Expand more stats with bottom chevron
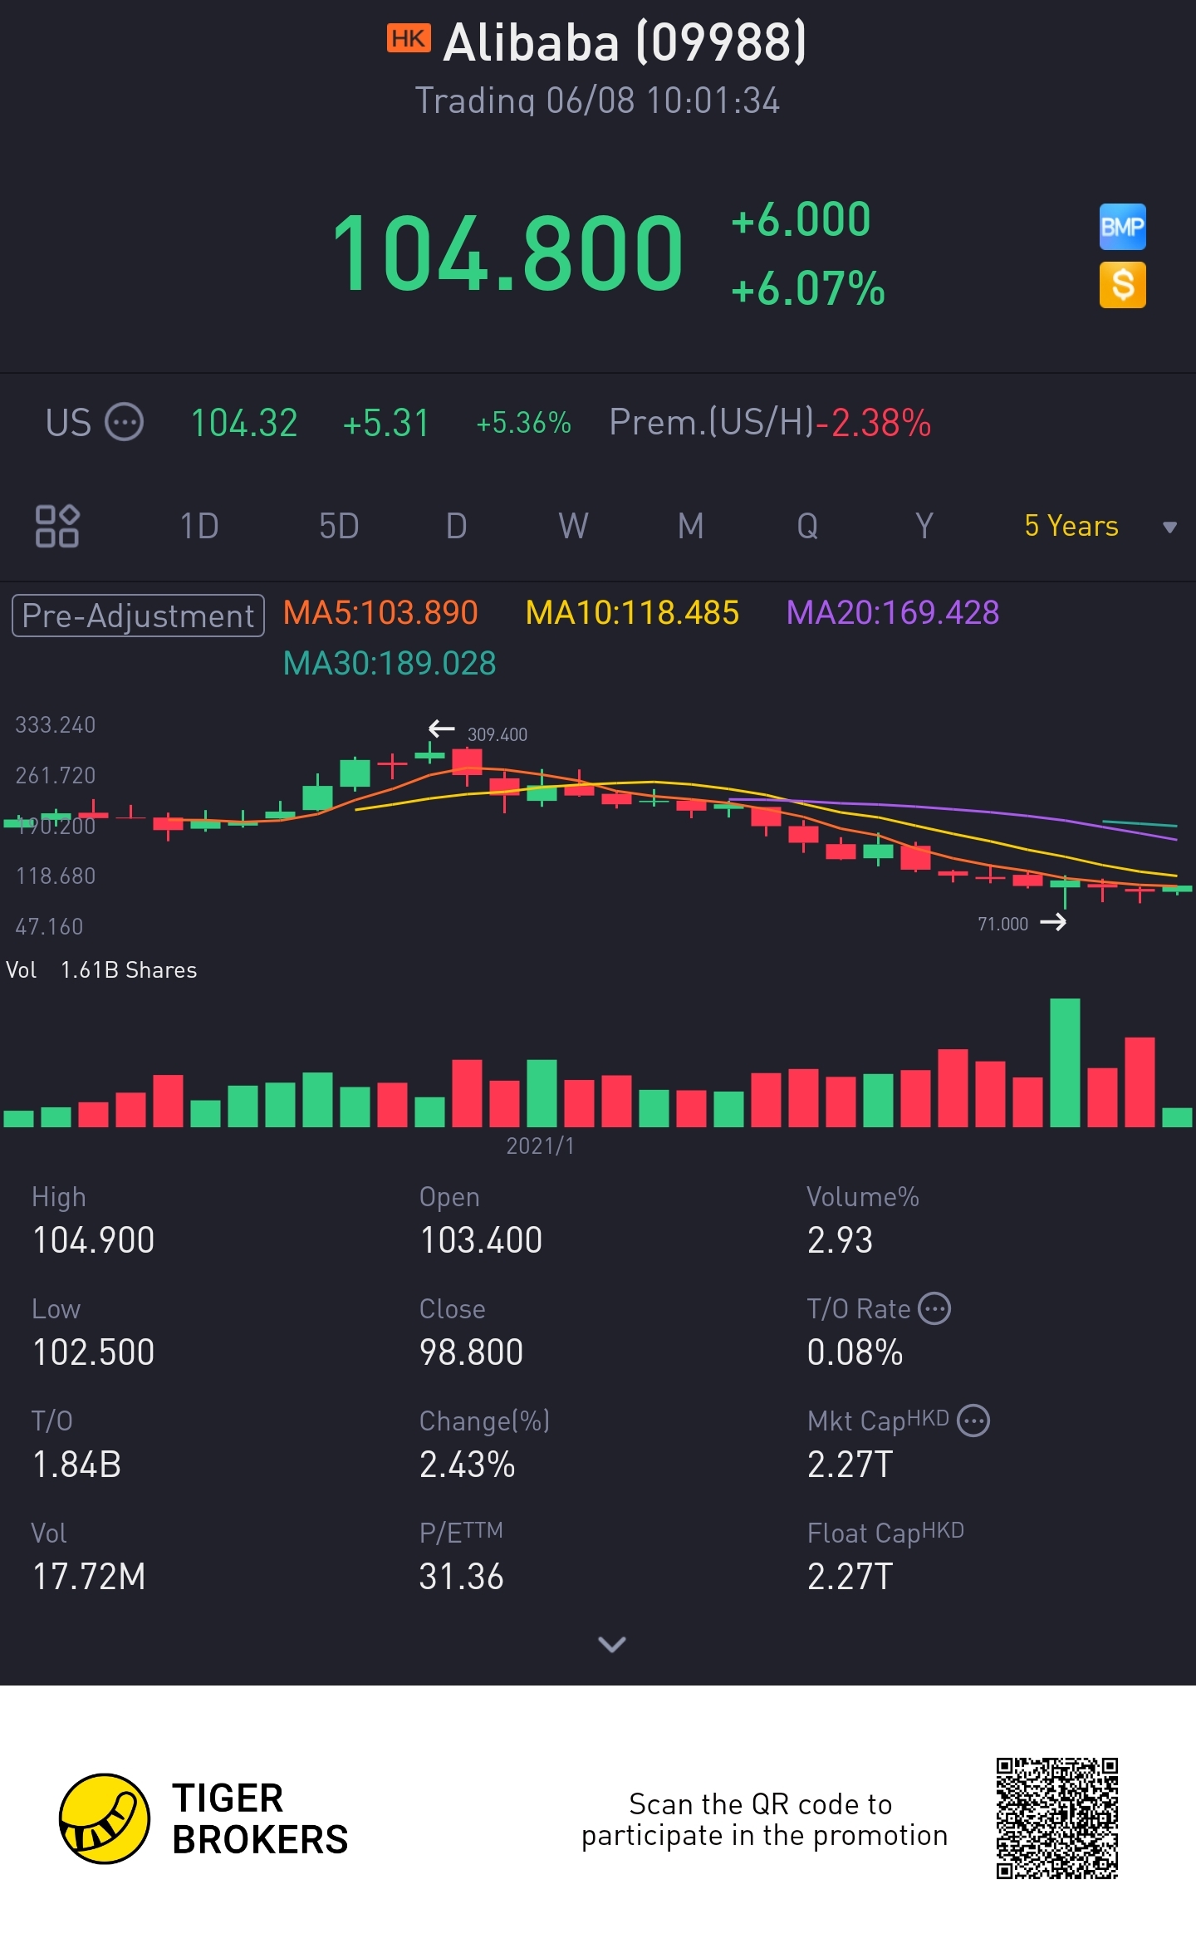The height and width of the screenshot is (1953, 1196). (x=612, y=1644)
